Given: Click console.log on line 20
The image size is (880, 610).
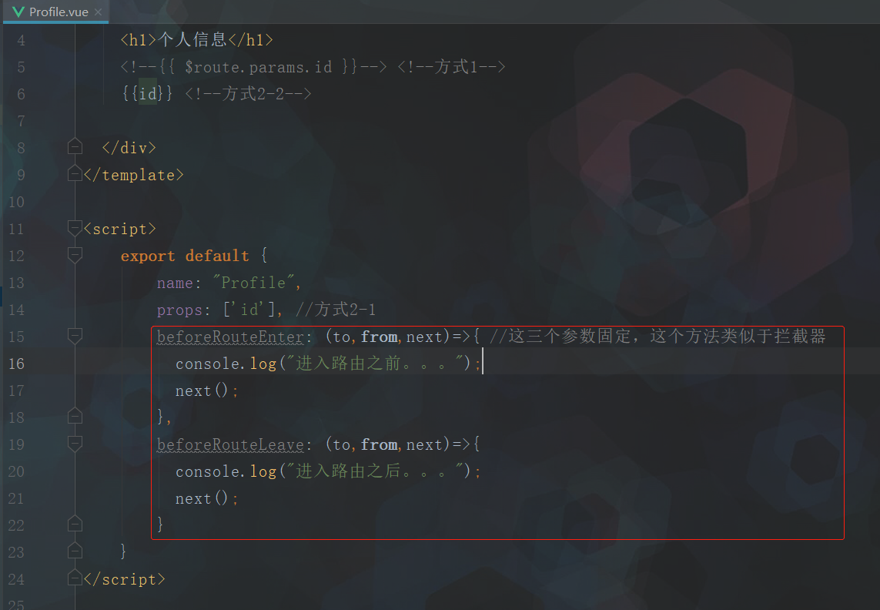Looking at the screenshot, I should (226, 471).
